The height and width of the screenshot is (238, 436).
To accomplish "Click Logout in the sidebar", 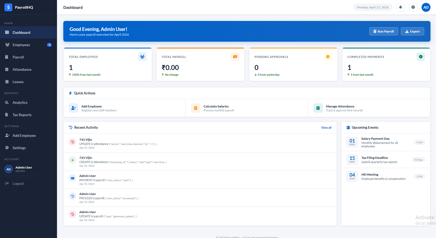I will pos(18,183).
